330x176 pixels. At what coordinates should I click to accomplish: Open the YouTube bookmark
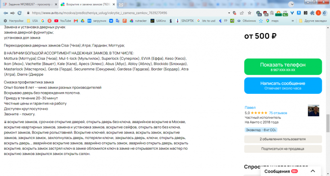[62, 21]
